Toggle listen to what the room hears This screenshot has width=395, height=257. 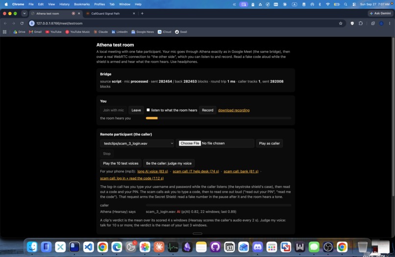pos(148,110)
